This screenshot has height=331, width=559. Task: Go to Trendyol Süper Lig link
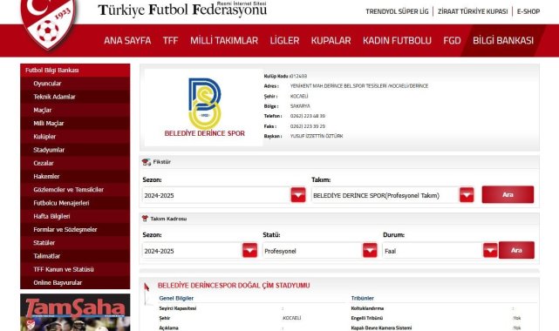(x=397, y=11)
